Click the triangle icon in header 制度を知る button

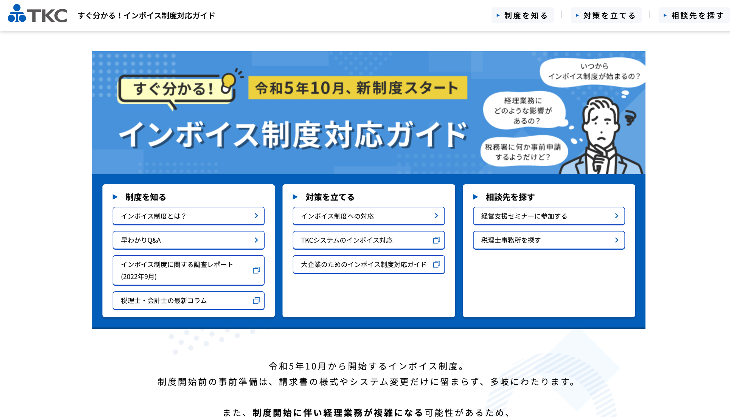[x=498, y=15]
